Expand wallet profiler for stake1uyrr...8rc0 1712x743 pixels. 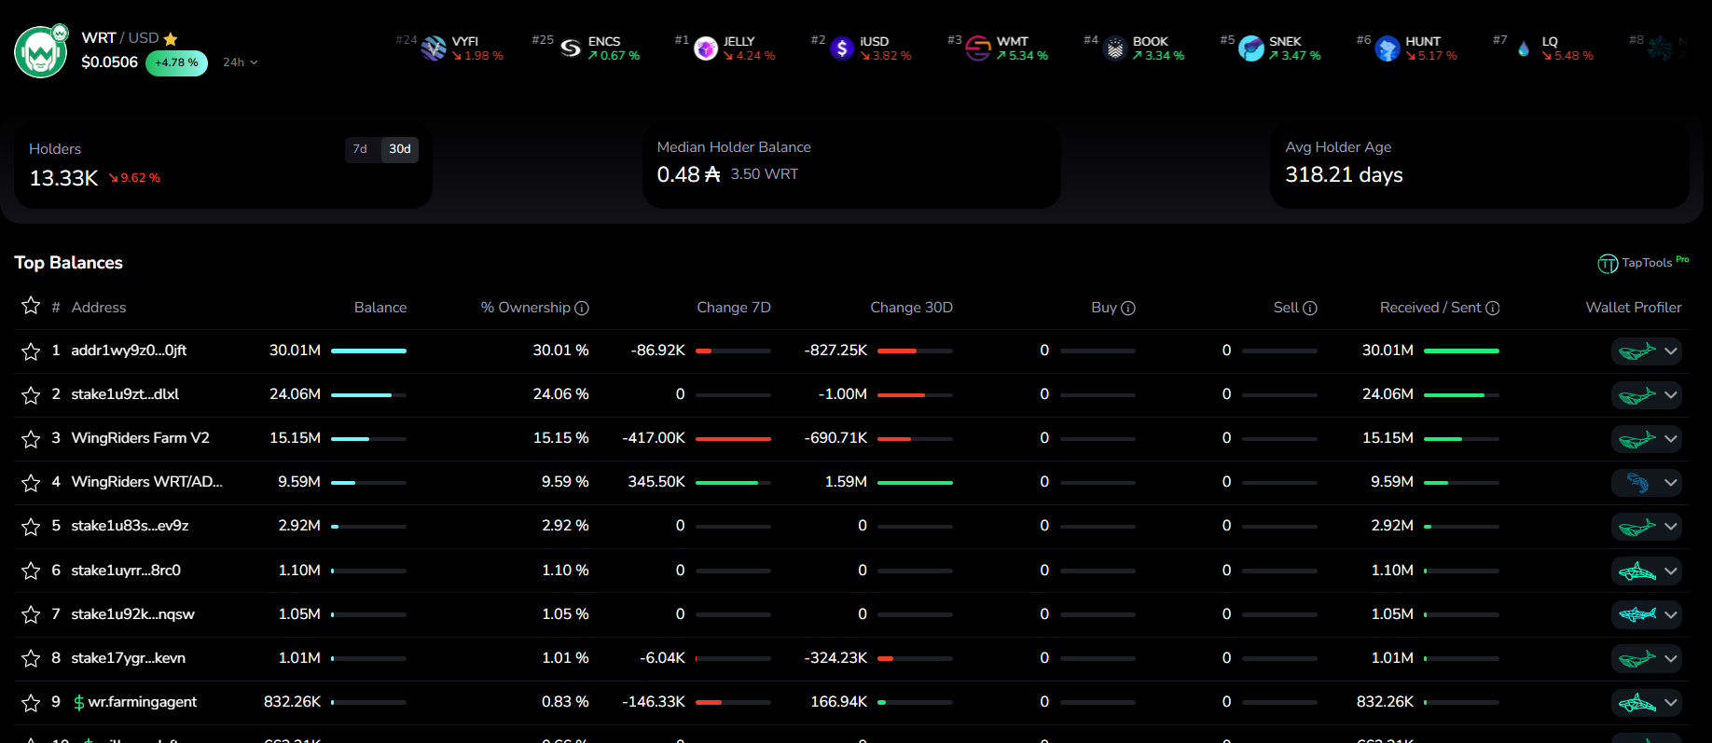tap(1671, 571)
